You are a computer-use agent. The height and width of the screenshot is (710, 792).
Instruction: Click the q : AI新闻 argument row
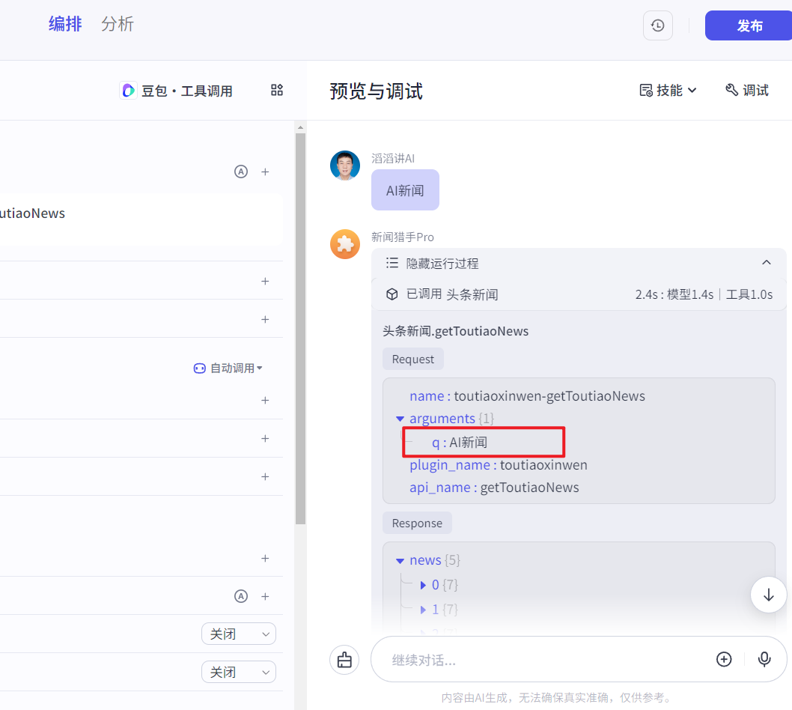[x=460, y=443]
